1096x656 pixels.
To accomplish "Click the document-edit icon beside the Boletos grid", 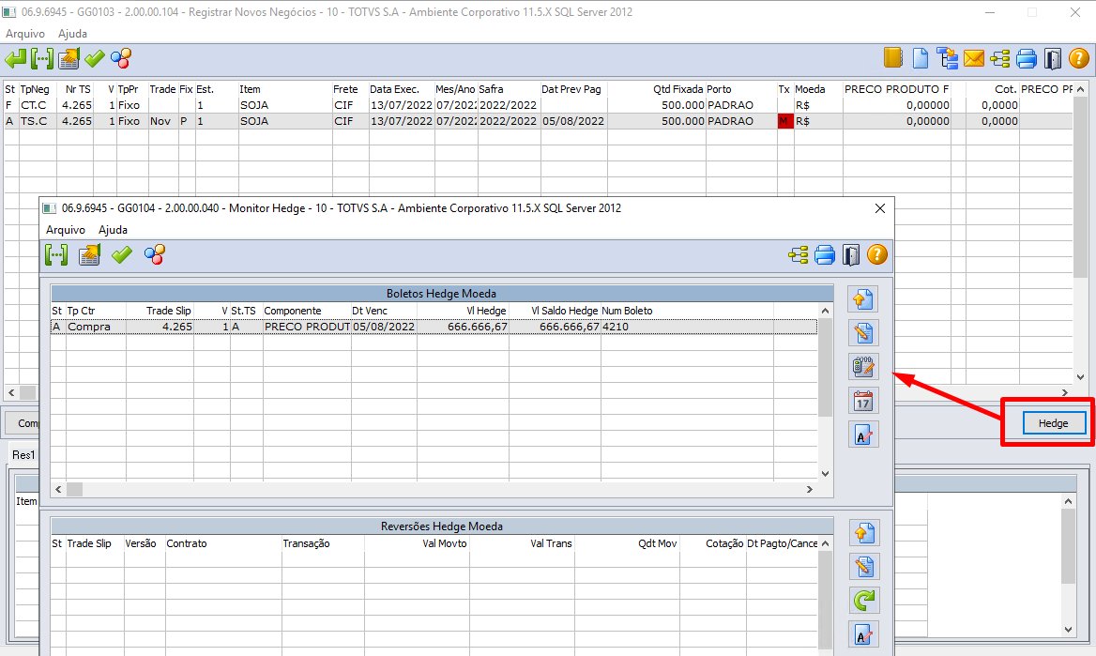I will pos(863,332).
